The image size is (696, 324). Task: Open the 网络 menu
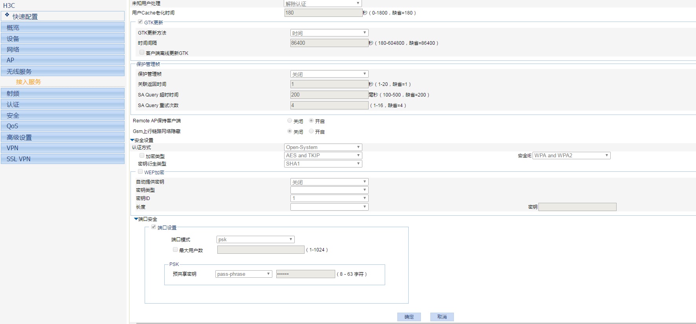(x=63, y=49)
